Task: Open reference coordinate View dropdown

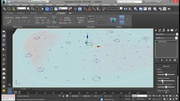Action: [x=63, y=8]
